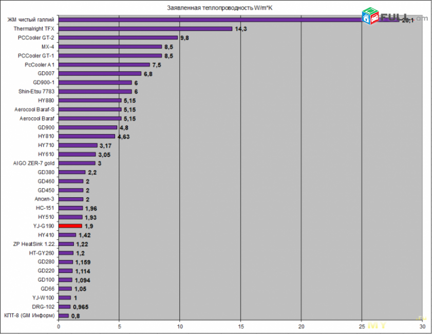Image resolution: width=432 pixels, height=334 pixels.
Task: Select the 'GD007' label
Action: [x=46, y=73]
